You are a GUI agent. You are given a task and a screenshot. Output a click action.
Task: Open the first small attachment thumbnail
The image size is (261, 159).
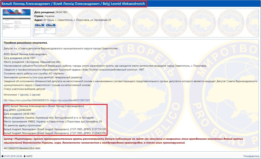pos(40,28)
